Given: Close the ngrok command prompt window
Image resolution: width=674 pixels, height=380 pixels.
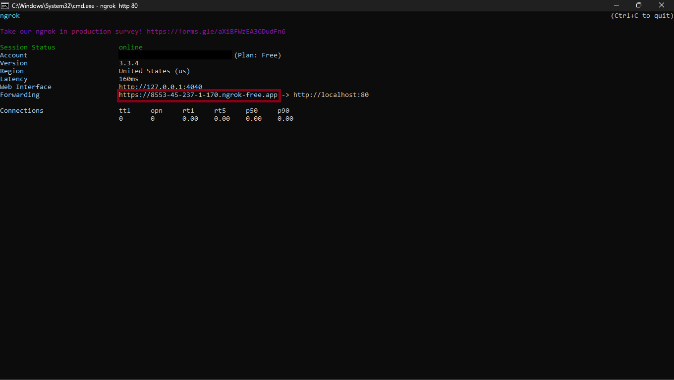Looking at the screenshot, I should [662, 5].
